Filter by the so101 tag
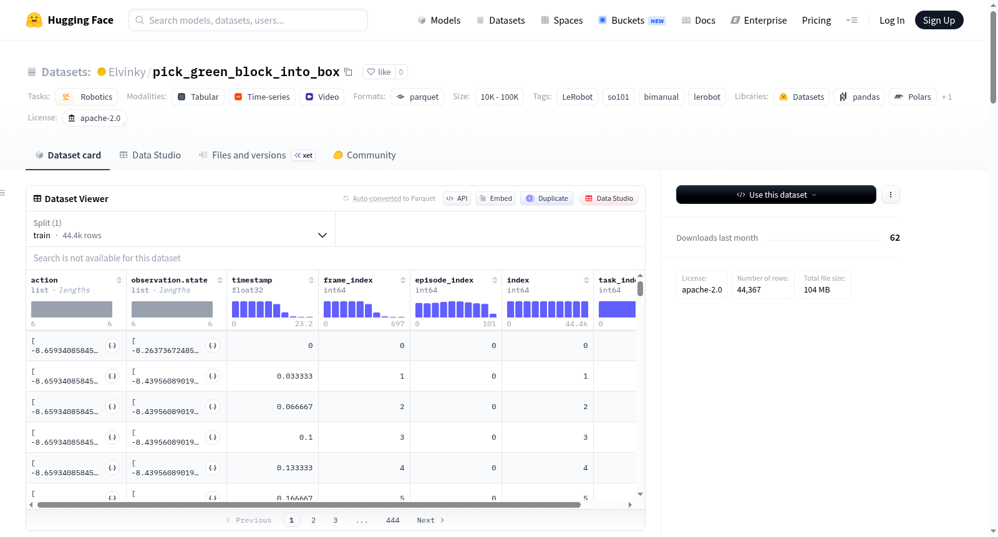Screen dimensions: 998x537 (x=618, y=97)
